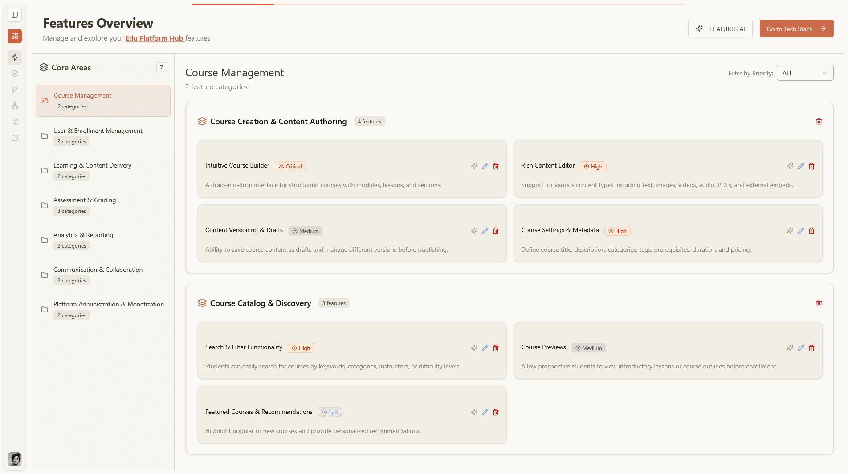Edit the Course Previews feature
Image resolution: width=848 pixels, height=474 pixels.
point(801,348)
